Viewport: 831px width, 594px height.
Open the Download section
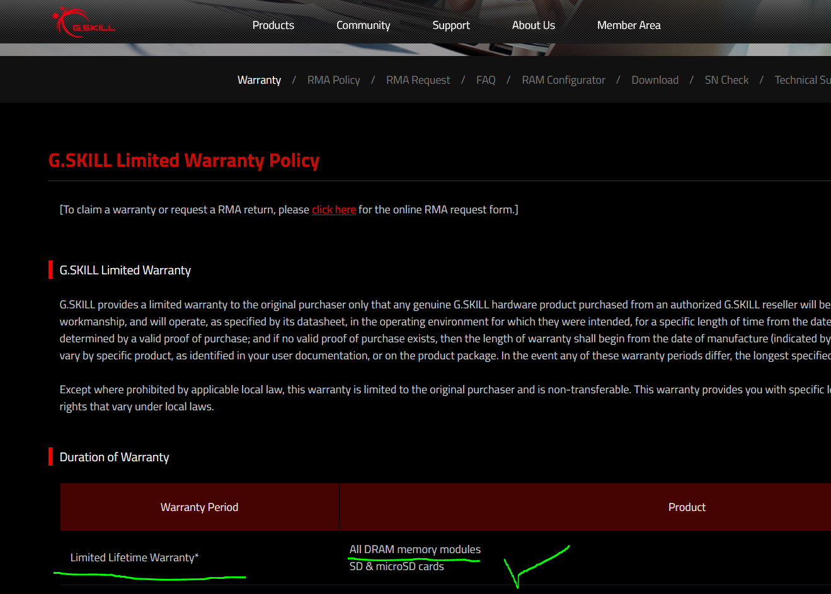(x=655, y=80)
